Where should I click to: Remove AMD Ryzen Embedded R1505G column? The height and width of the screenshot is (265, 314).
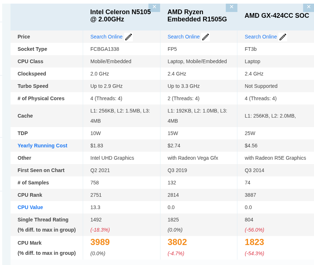click(232, 7)
